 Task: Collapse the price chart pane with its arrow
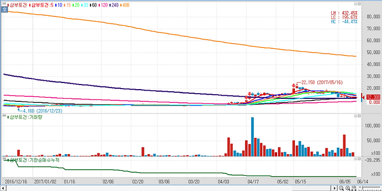(355, 4)
